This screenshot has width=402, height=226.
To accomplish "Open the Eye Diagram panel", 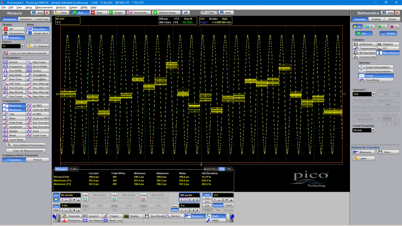I will click(x=93, y=220).
